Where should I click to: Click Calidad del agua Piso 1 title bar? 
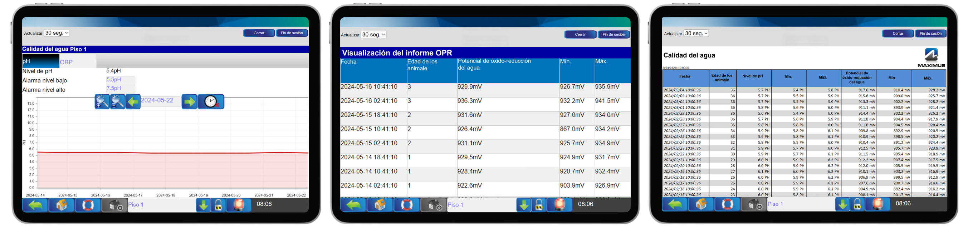click(165, 49)
